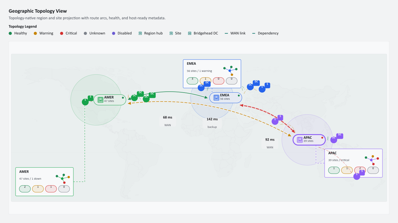
Task: Click the EMEA card red critical pill
Action: point(219,81)
